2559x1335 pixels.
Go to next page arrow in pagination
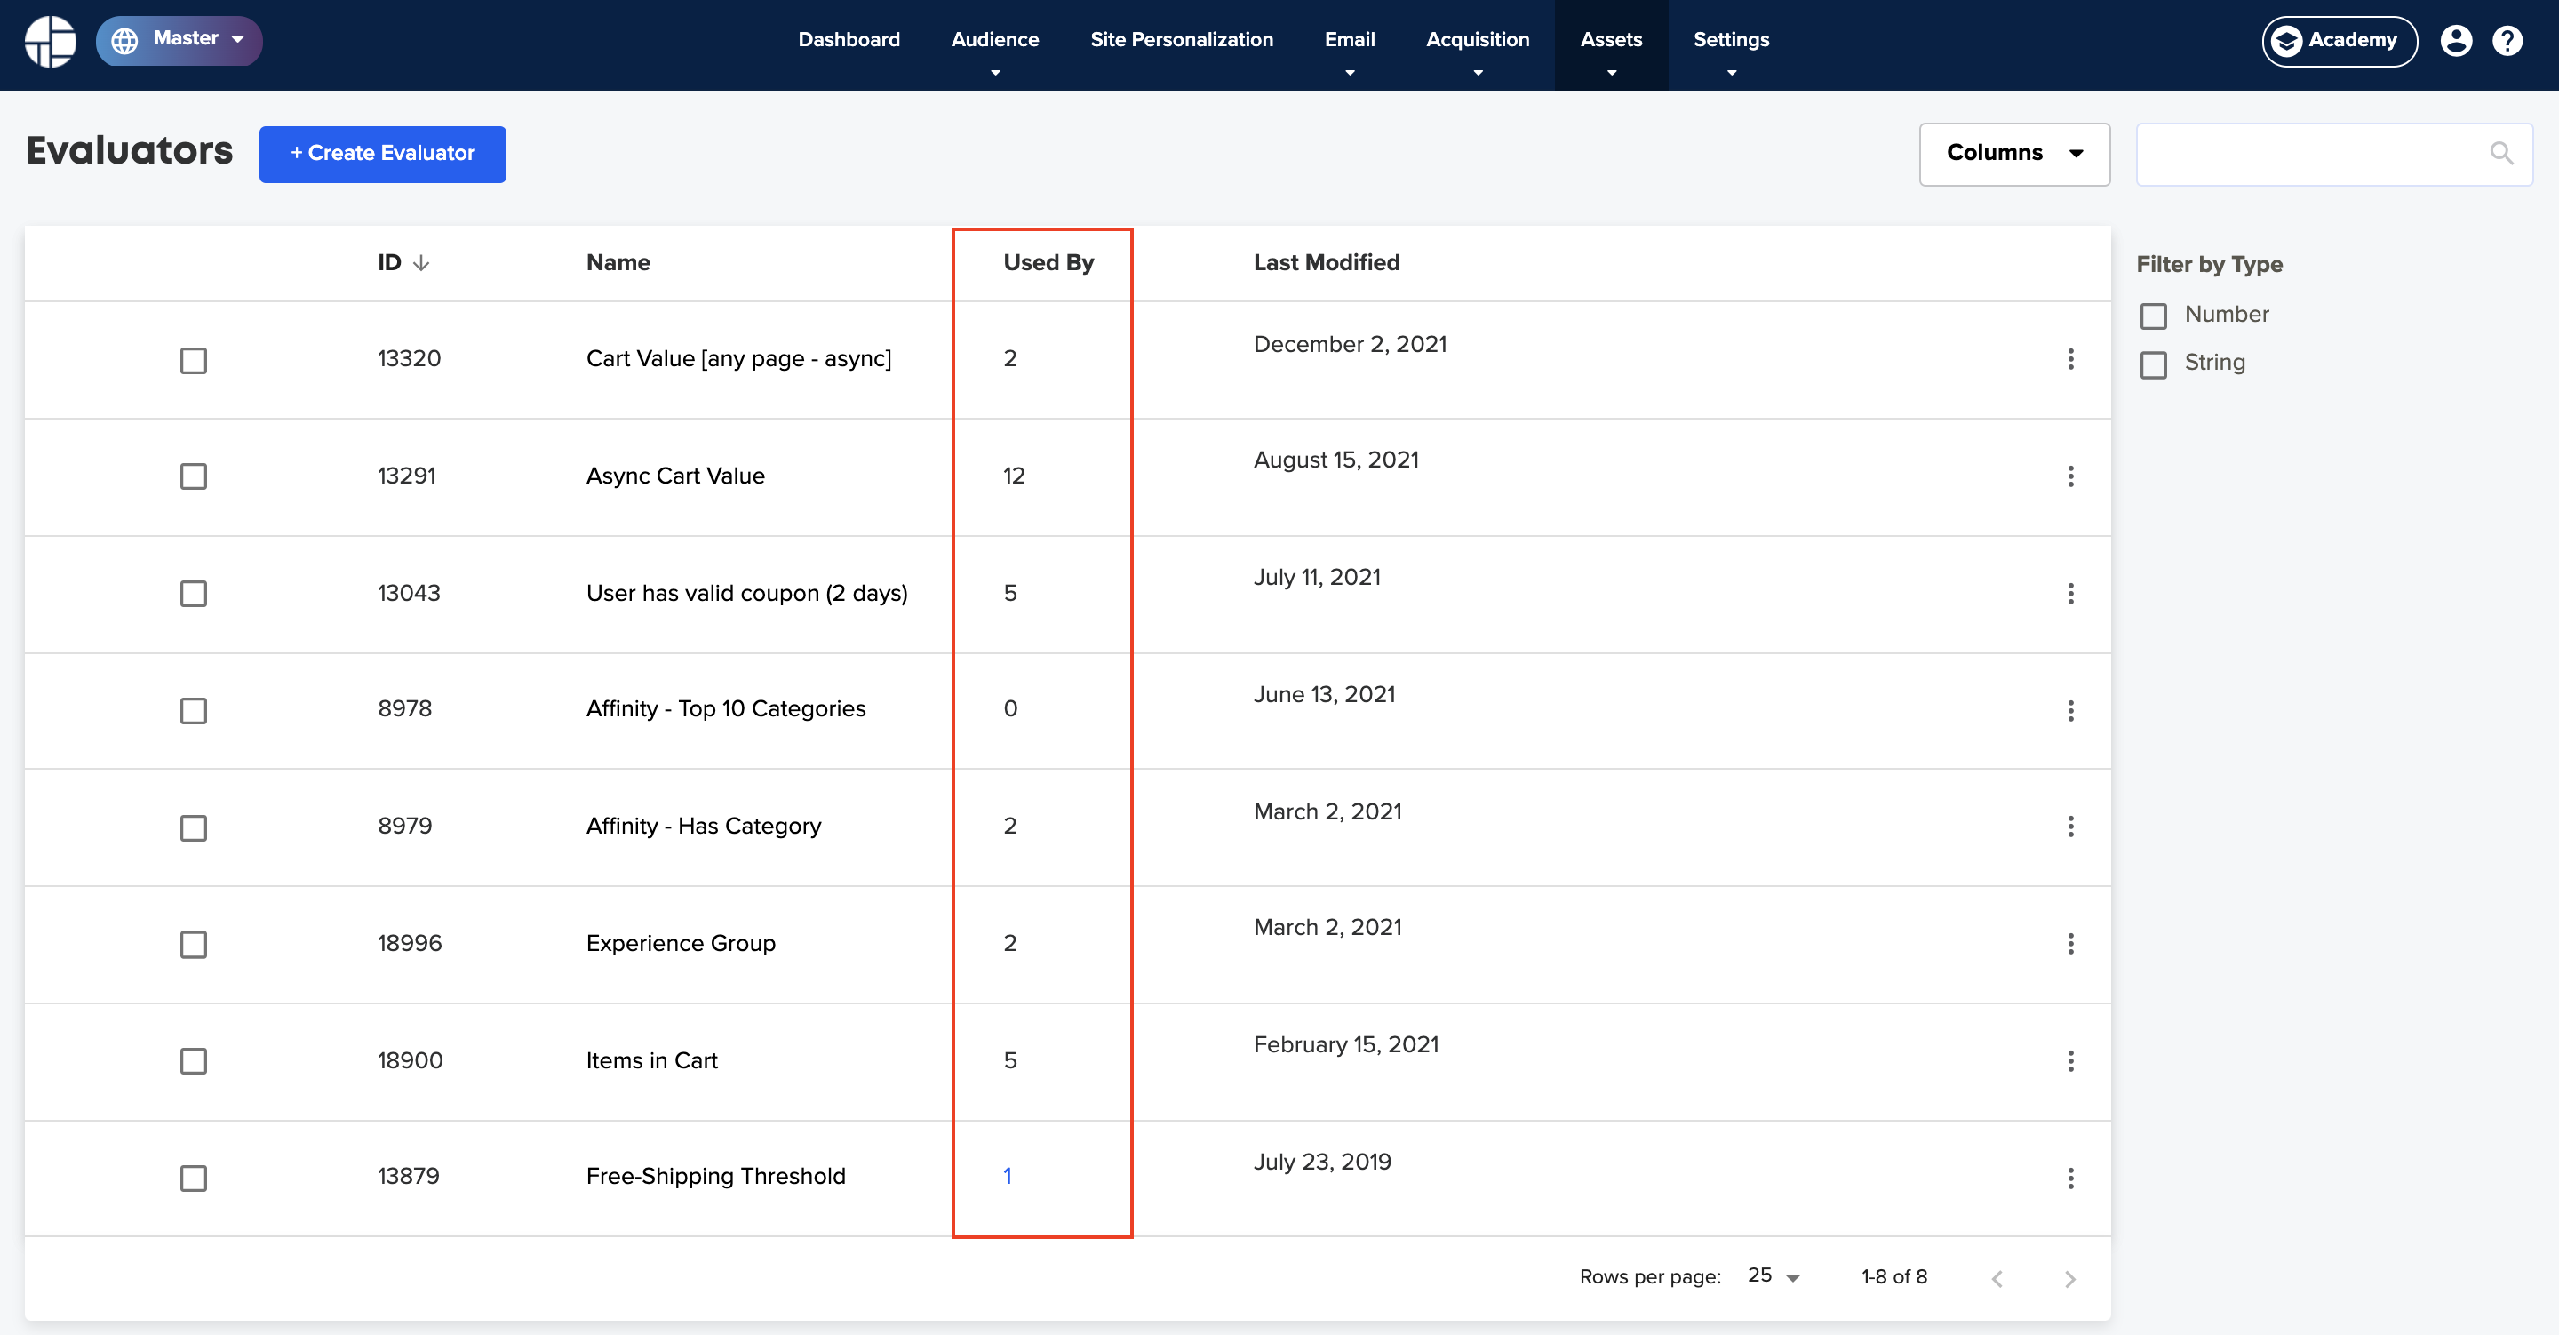[x=2069, y=1278]
